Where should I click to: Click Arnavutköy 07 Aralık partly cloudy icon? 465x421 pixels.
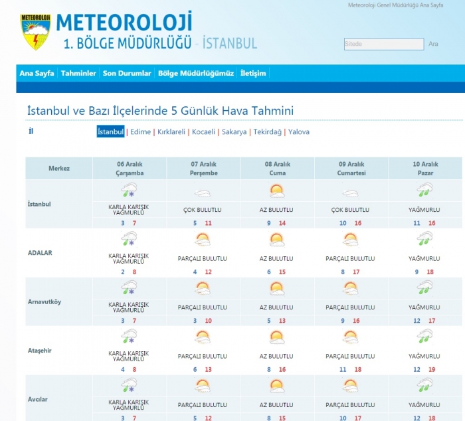point(203,288)
